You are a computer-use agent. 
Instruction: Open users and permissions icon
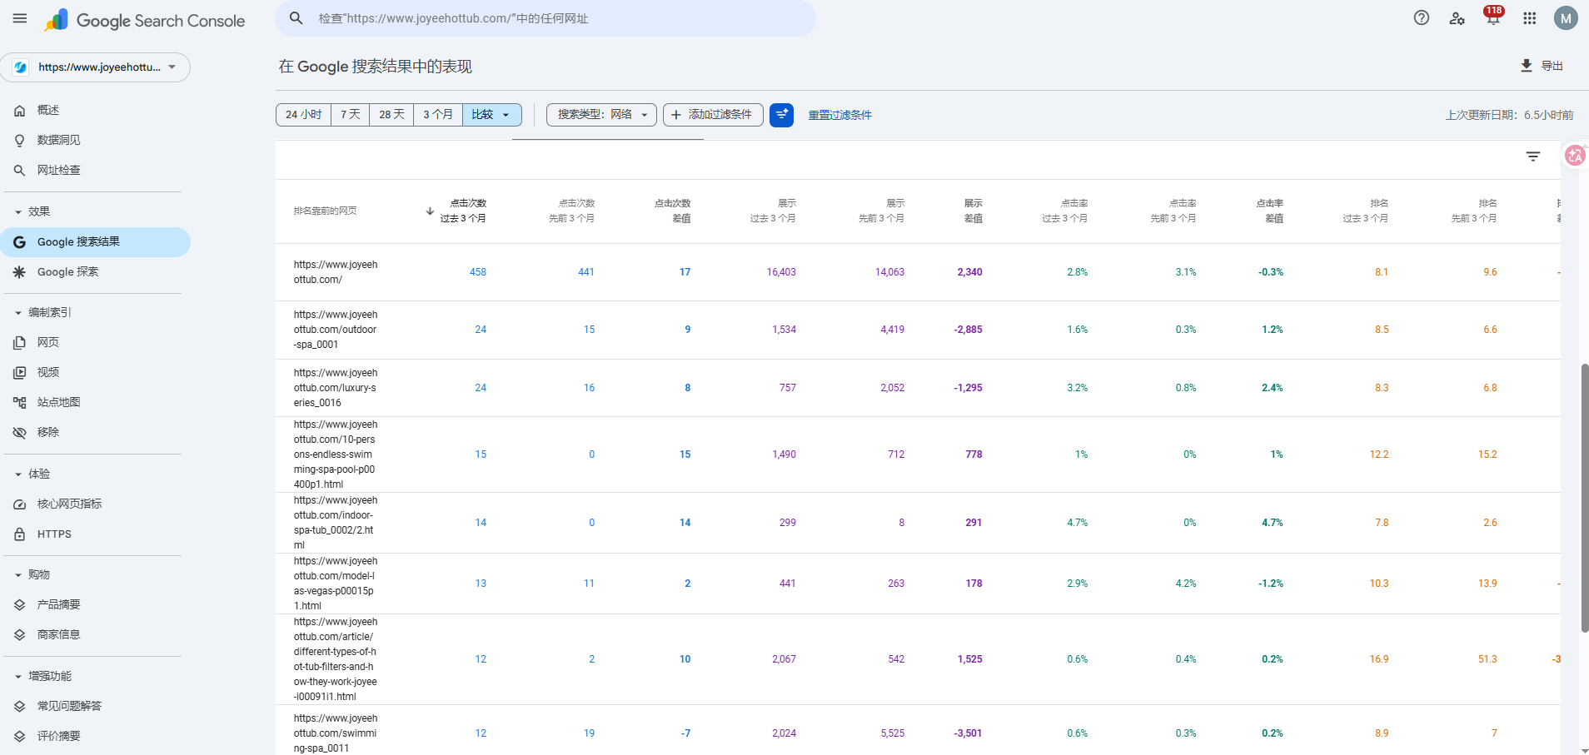point(1457,18)
